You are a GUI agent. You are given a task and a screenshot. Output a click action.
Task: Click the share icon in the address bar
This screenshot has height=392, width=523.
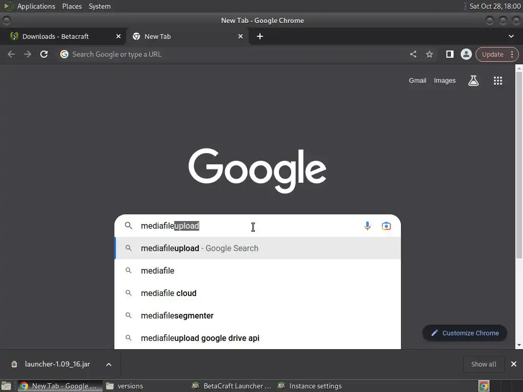413,54
